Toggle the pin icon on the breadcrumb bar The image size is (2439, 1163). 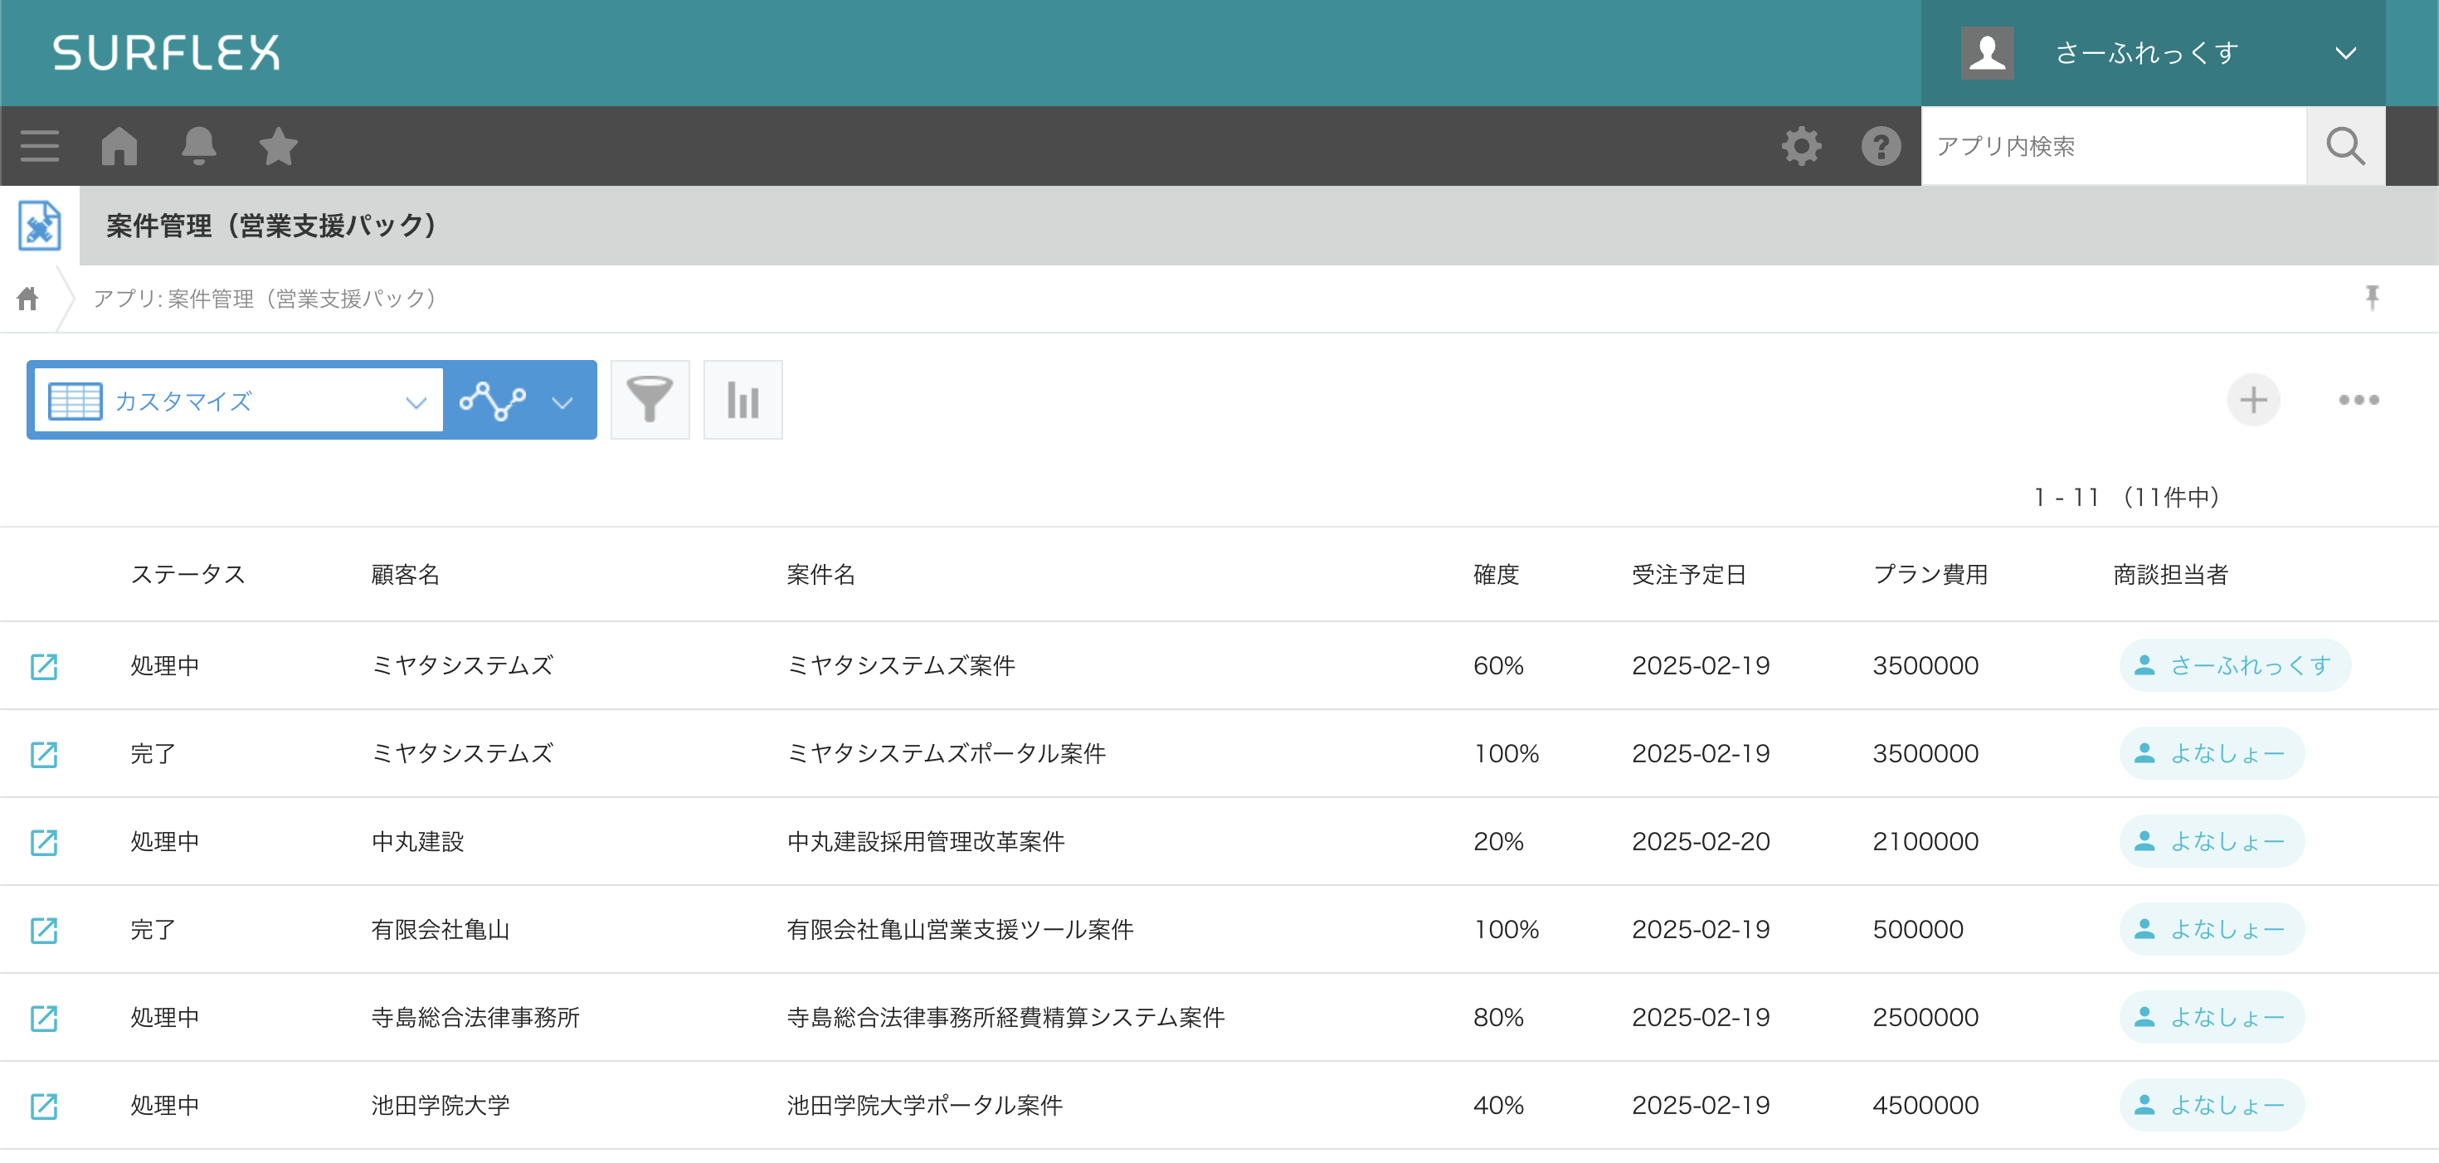click(2373, 297)
